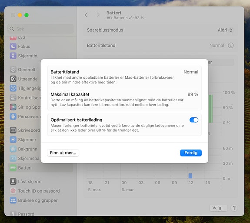Image resolution: width=250 pixels, height=223 pixels.
Task: Go forward with the right chevron
Action: point(98,15)
